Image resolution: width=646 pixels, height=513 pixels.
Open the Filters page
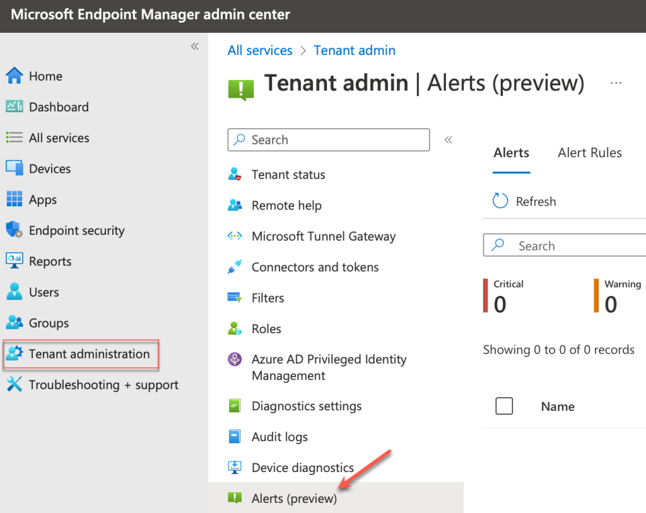[x=267, y=298]
